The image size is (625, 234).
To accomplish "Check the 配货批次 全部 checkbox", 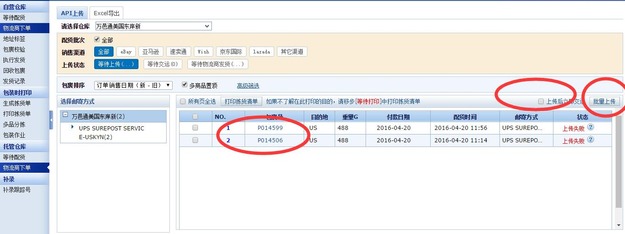I will tap(97, 40).
